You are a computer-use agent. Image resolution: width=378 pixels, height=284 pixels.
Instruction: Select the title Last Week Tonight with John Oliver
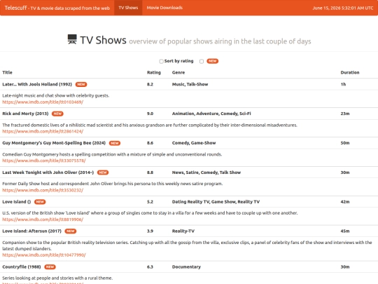click(x=48, y=173)
